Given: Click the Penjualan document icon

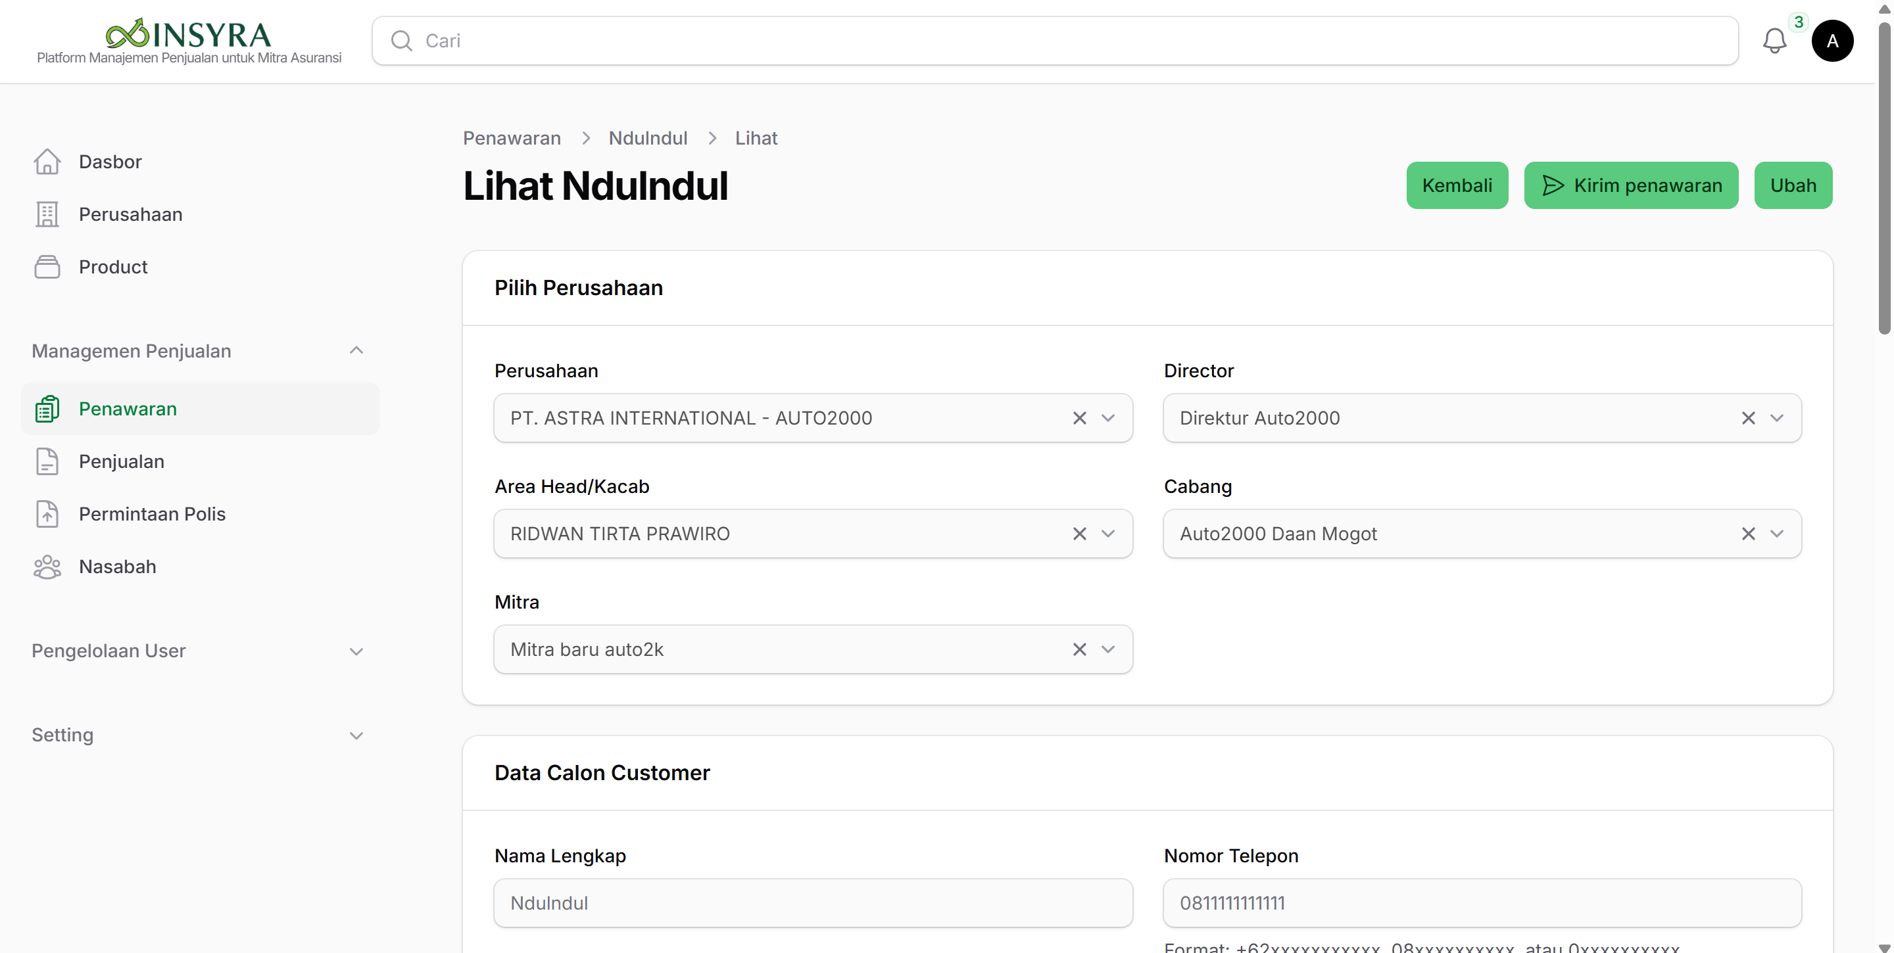Looking at the screenshot, I should (x=47, y=461).
